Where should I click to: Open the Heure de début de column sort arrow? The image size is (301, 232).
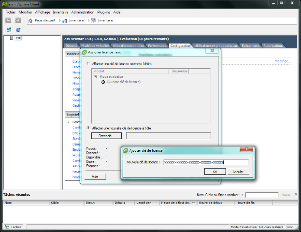[193, 203]
